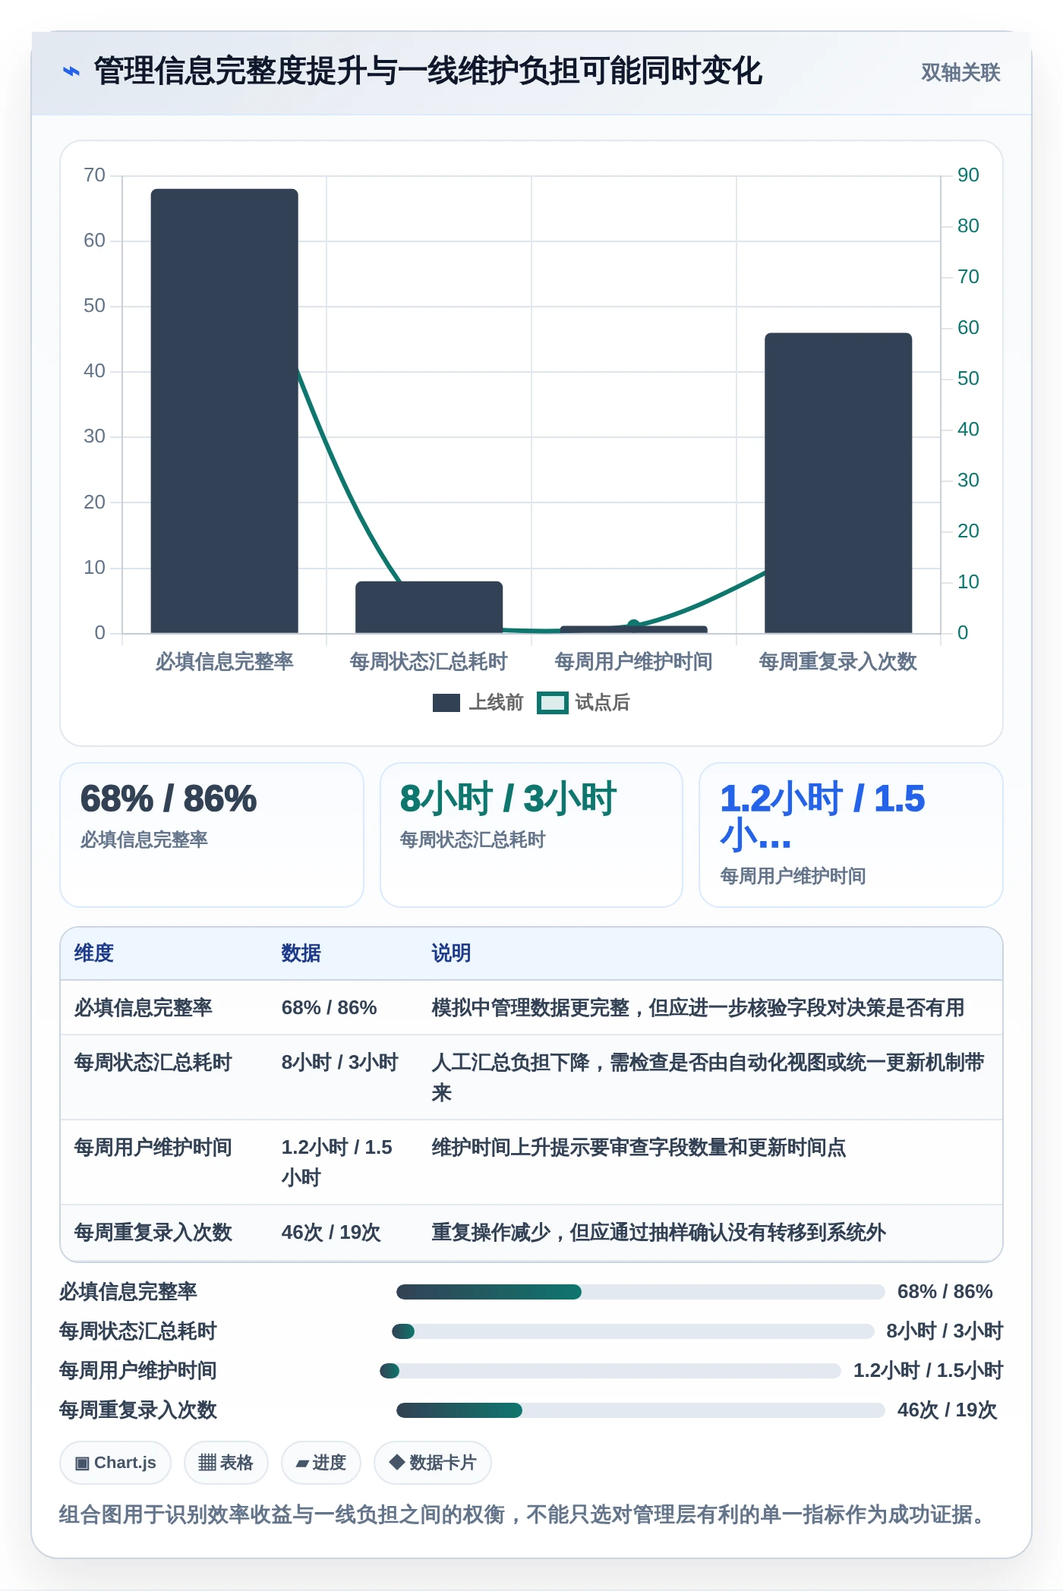Click the square icon in the Chart.js chip
1063x1591 pixels.
click(82, 1463)
